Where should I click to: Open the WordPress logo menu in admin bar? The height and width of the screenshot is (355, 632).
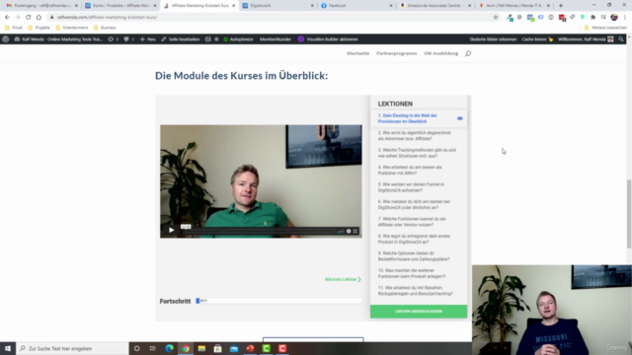[x=6, y=39]
